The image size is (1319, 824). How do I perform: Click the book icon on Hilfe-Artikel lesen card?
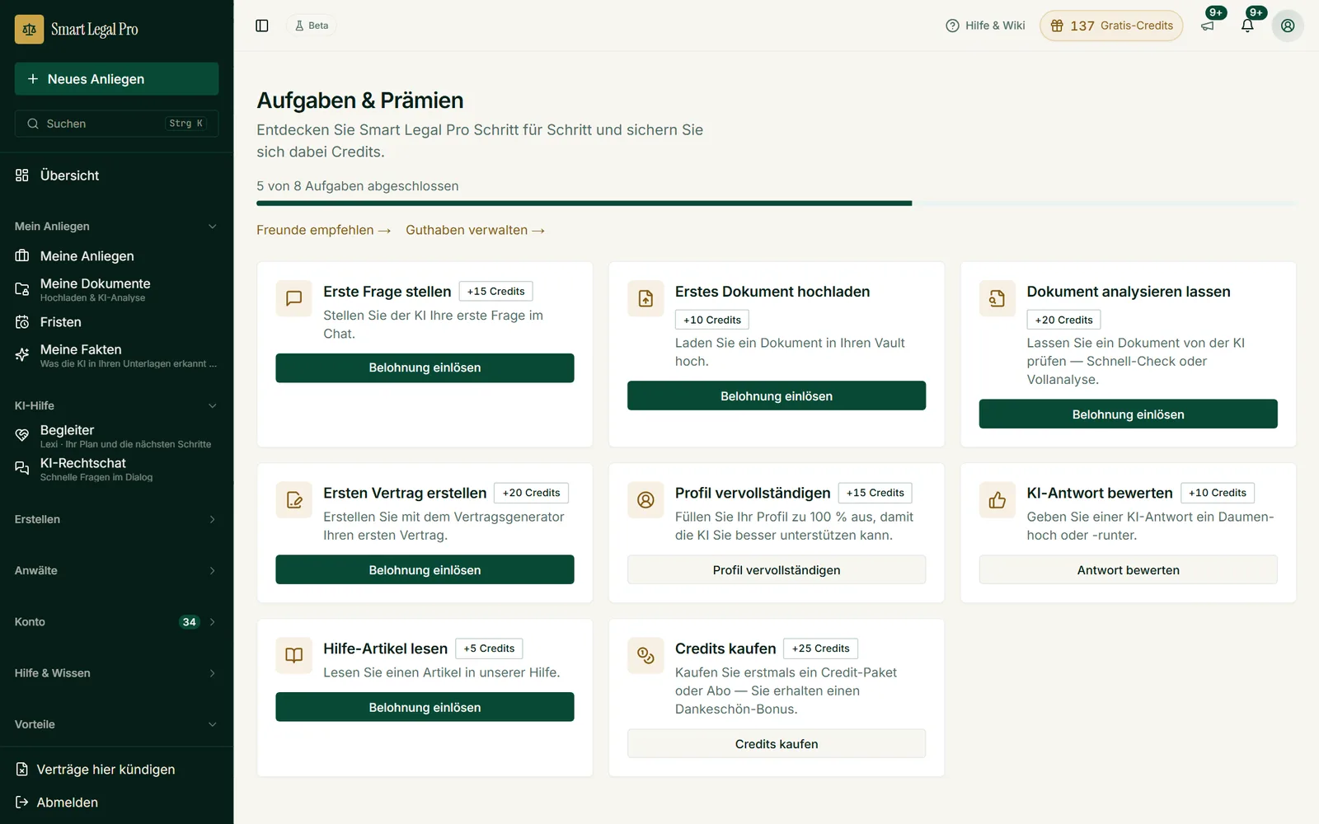pyautogui.click(x=294, y=655)
